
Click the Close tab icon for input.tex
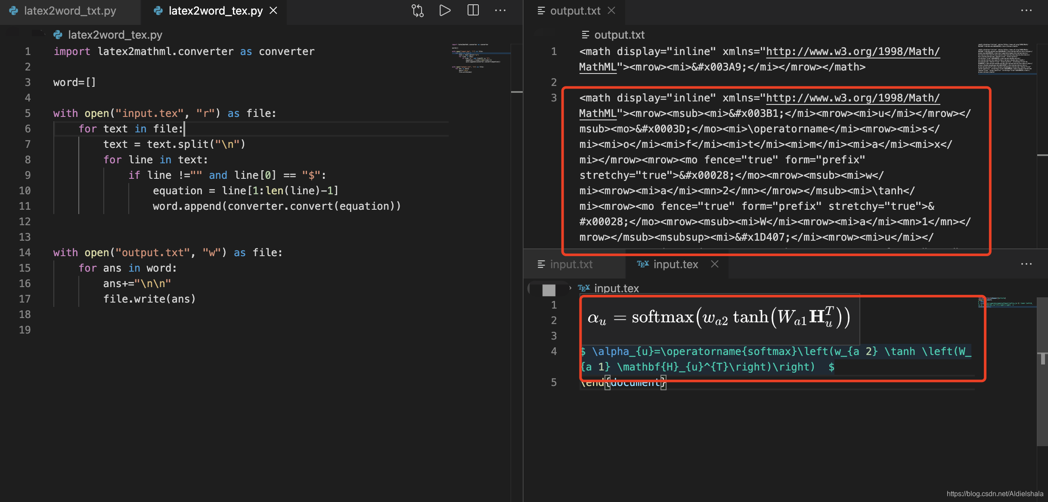click(x=715, y=264)
